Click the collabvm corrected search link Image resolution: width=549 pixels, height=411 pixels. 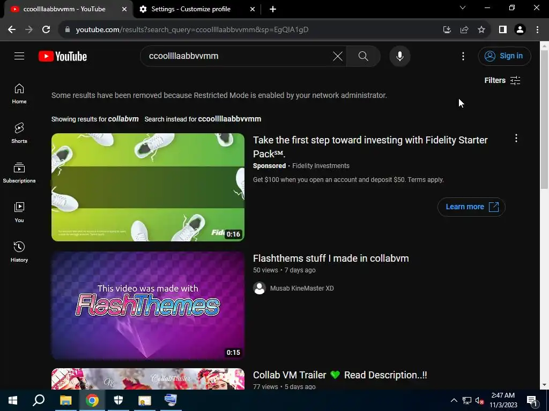(x=123, y=119)
